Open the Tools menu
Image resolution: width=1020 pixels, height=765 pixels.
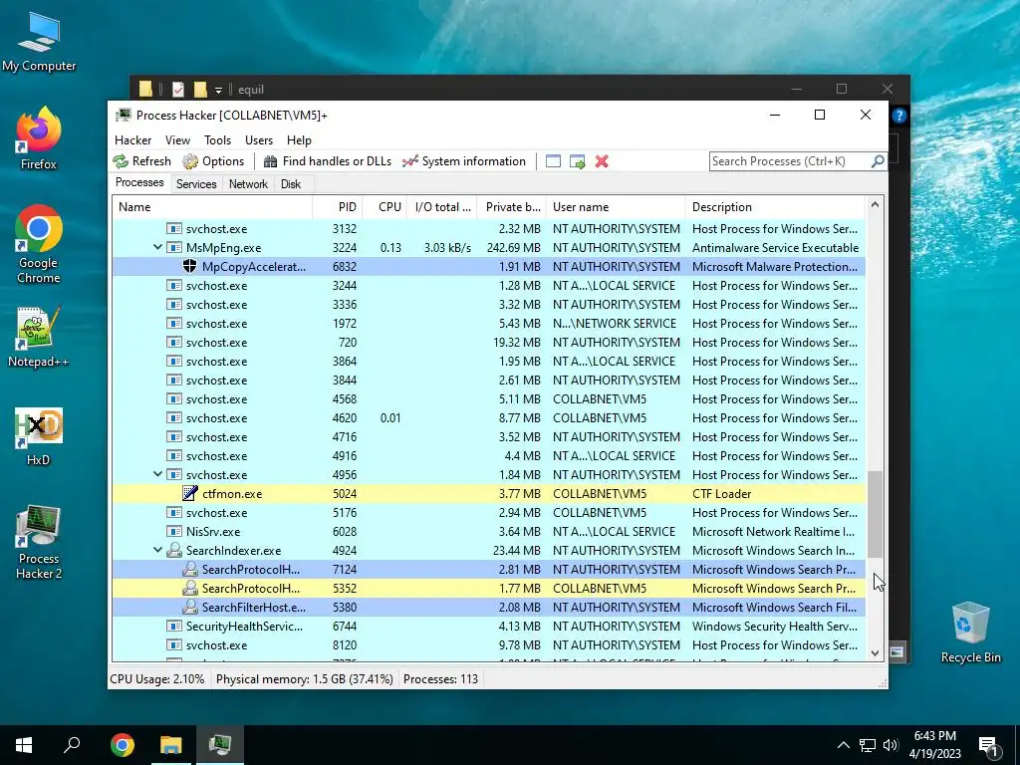click(x=217, y=139)
